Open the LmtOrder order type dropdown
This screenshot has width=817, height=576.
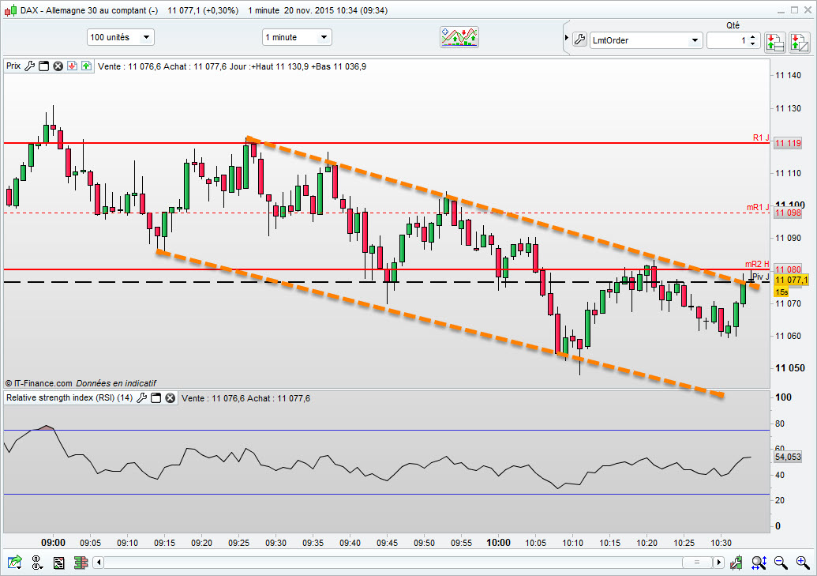(x=646, y=40)
